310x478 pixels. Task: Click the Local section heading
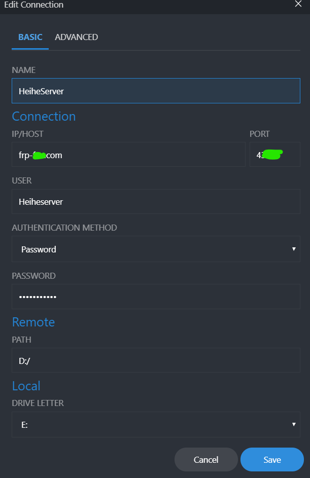pyautogui.click(x=26, y=386)
